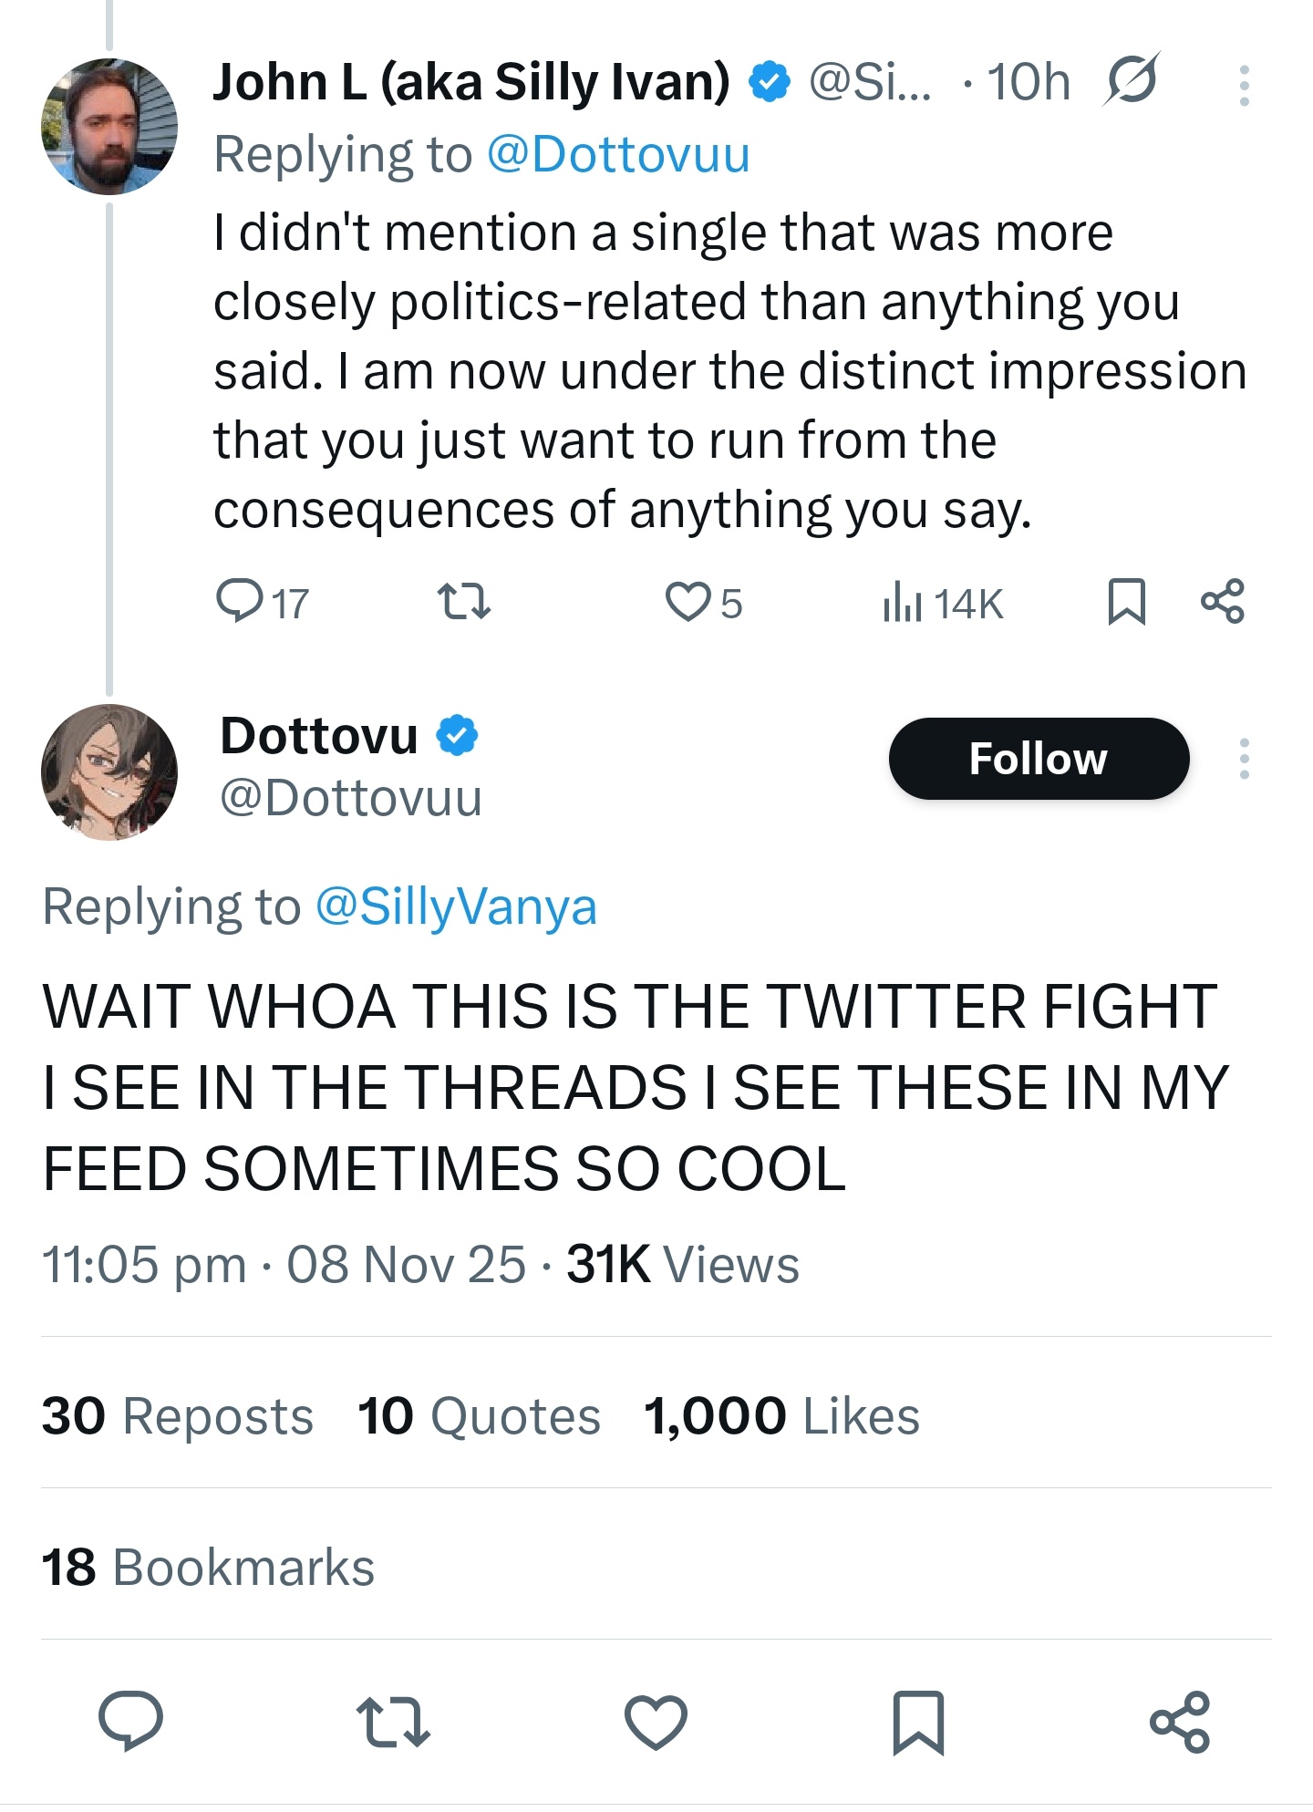Open the @Dottovuu mention link
The height and width of the screenshot is (1812, 1313).
coord(618,154)
